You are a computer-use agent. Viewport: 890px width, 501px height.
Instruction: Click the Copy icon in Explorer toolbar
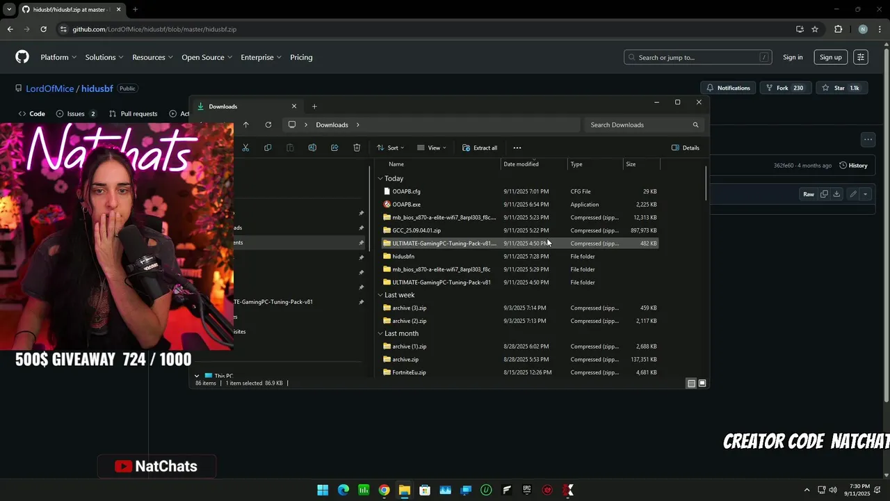[x=268, y=148]
